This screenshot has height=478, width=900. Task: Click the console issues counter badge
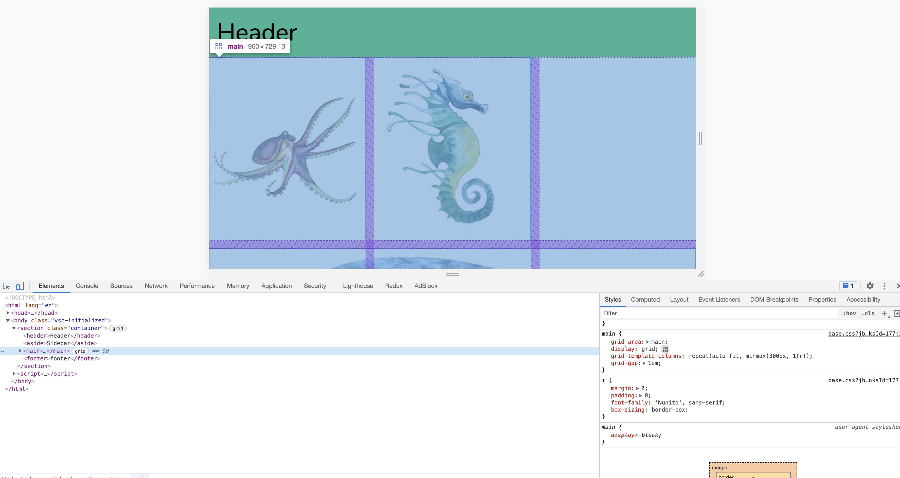pyautogui.click(x=848, y=286)
